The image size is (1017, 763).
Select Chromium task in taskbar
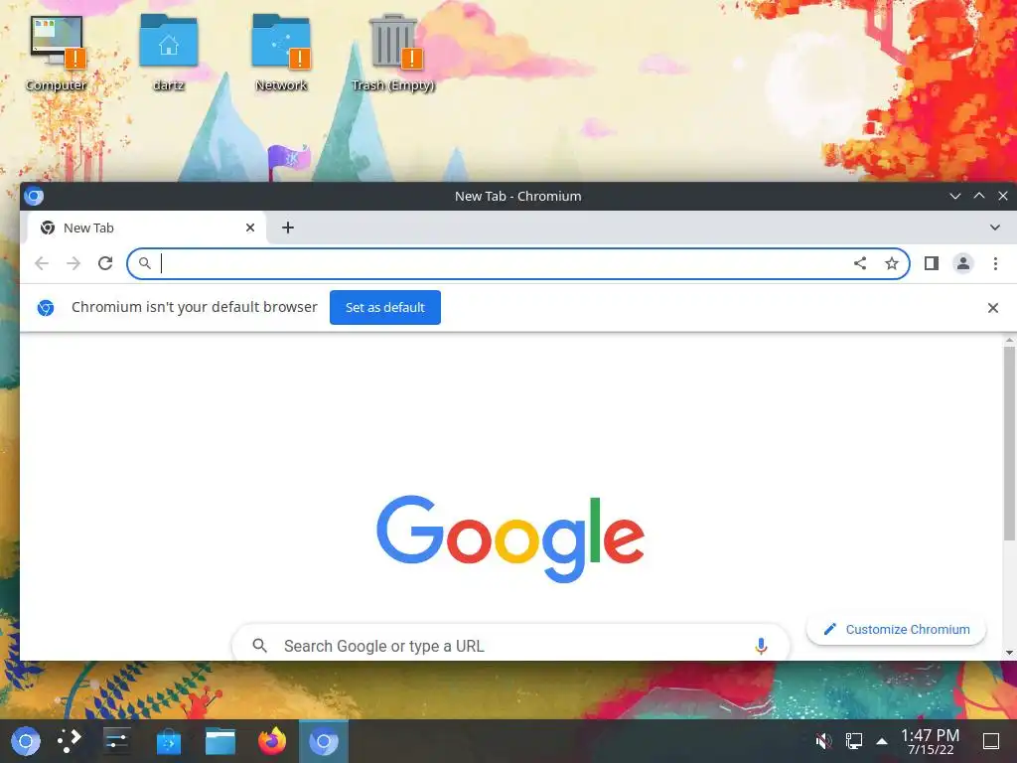click(x=324, y=741)
